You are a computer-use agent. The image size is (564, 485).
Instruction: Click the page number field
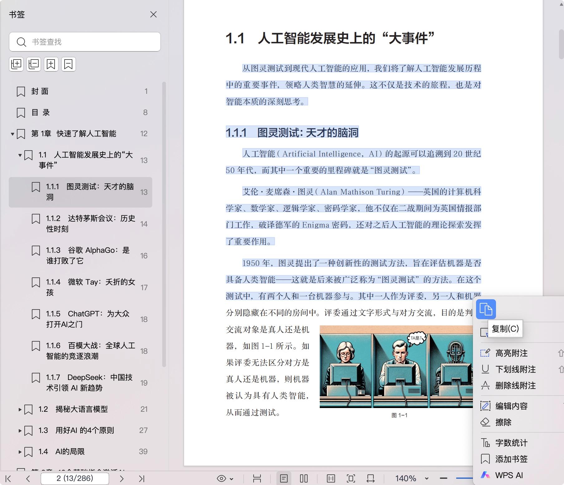pos(75,478)
